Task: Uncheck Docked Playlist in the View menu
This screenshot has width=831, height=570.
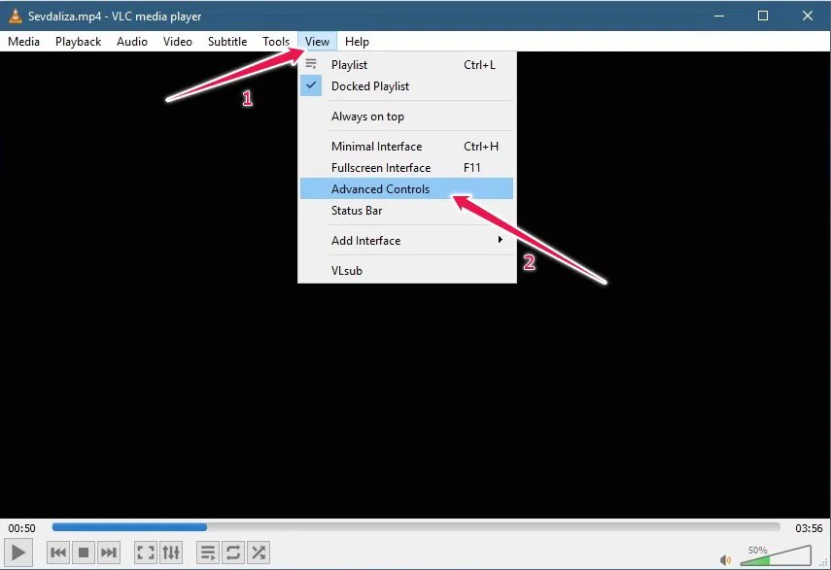Action: coord(370,85)
